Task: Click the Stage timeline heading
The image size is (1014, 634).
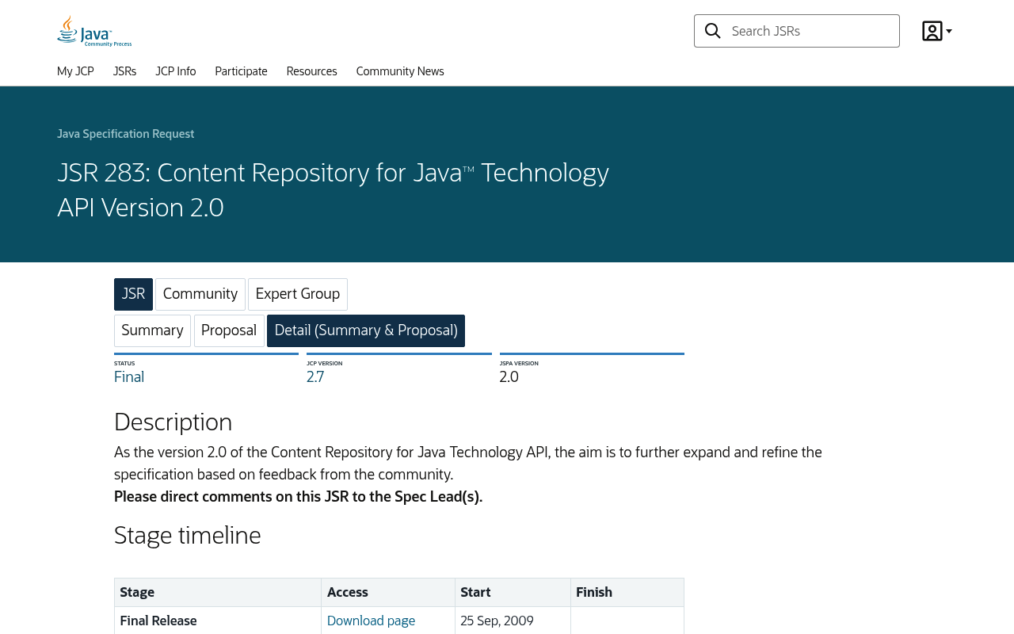Action: 188,535
